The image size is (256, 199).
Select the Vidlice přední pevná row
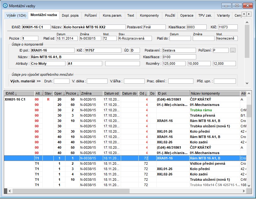[125, 163]
